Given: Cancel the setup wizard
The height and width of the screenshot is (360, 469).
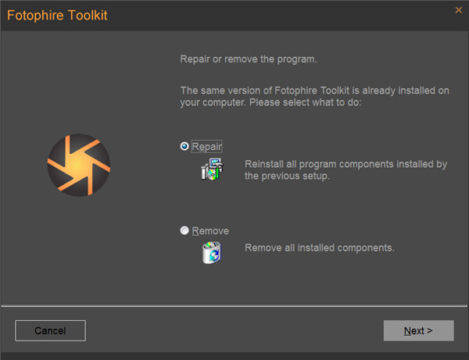Looking at the screenshot, I should [x=50, y=330].
